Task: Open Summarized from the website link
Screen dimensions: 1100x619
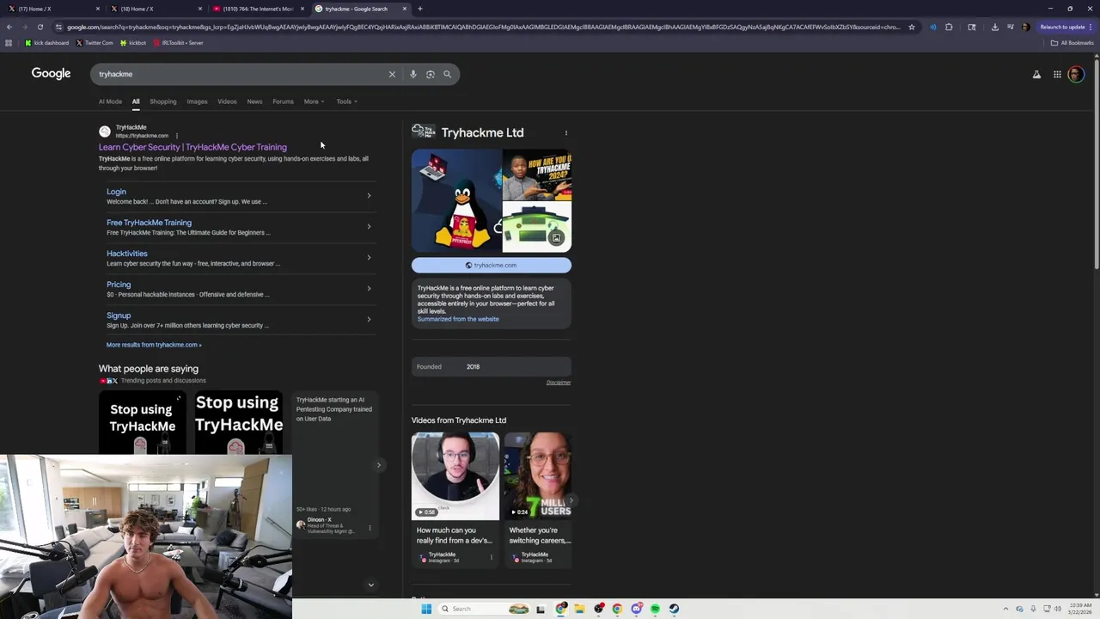Action: (x=458, y=319)
